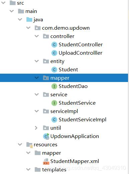This screenshot has width=129, height=174.
Task: Collapse the selected mapper package
Action: tap(37, 78)
